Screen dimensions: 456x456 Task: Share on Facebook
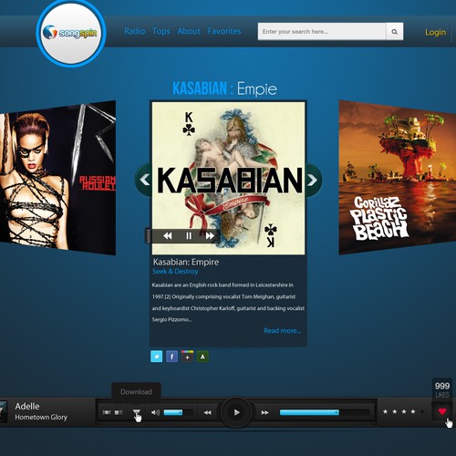click(171, 357)
